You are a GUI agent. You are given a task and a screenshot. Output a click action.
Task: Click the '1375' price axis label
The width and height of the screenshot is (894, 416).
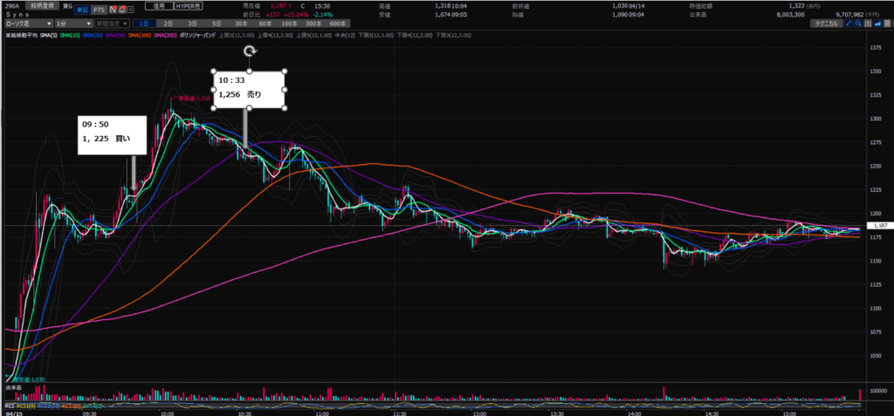coord(876,48)
